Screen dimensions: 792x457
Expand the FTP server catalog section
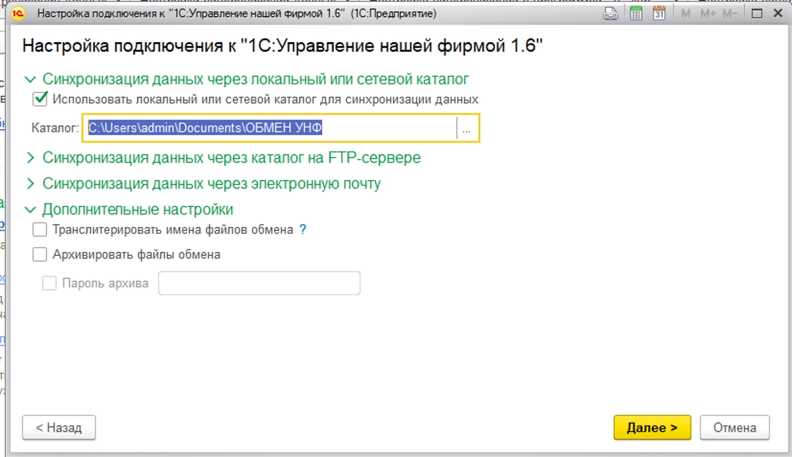click(x=30, y=158)
